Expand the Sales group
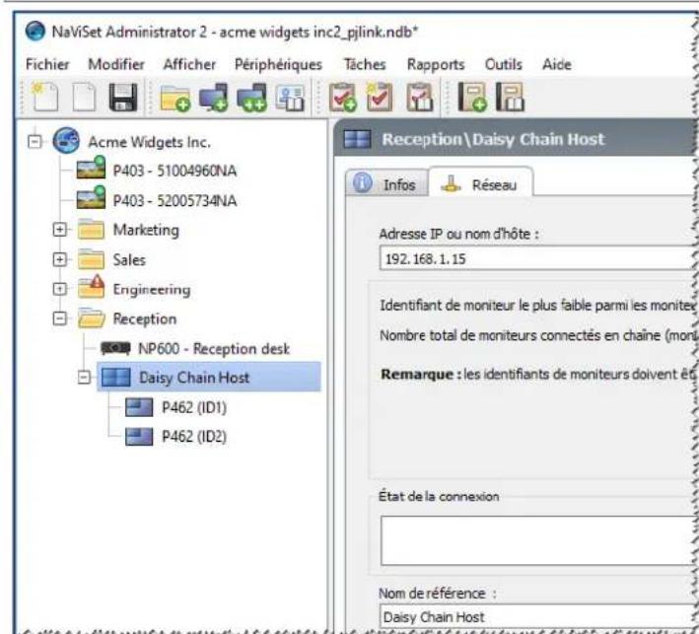The height and width of the screenshot is (634, 699). 60,259
